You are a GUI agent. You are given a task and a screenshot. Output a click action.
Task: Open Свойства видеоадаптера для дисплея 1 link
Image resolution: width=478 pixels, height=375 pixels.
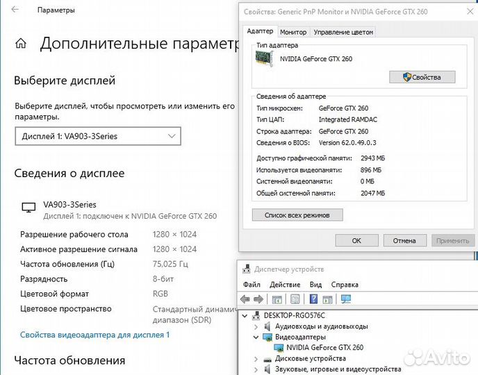click(94, 335)
